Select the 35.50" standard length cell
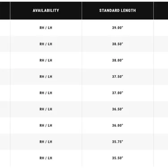Image resolution: width=168 pixels, height=168 pixels. coord(117,158)
